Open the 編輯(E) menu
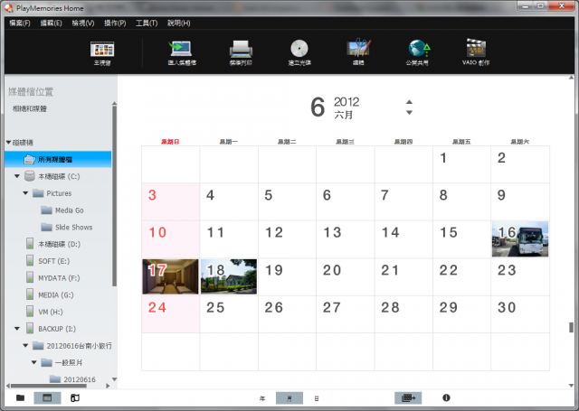579x411 pixels. click(51, 23)
